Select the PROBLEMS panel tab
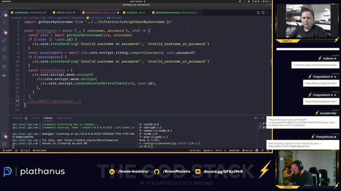The image size is (341, 191). (x=18, y=118)
